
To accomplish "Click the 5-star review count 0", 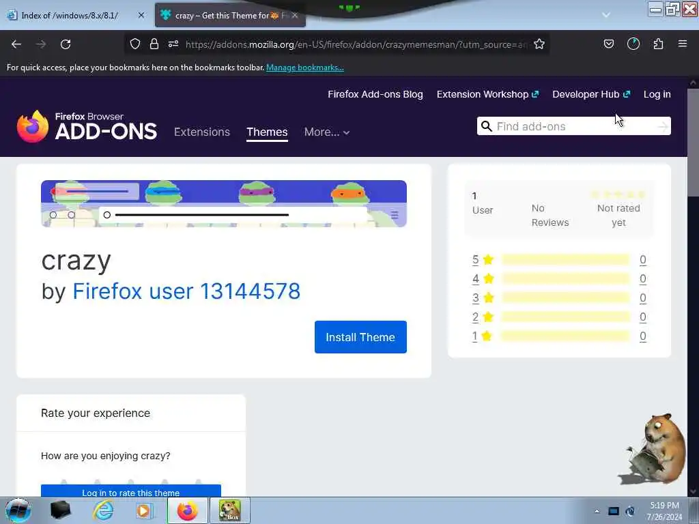I will click(x=643, y=260).
